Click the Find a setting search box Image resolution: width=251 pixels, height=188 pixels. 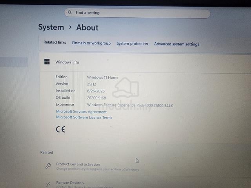pyautogui.click(x=137, y=13)
